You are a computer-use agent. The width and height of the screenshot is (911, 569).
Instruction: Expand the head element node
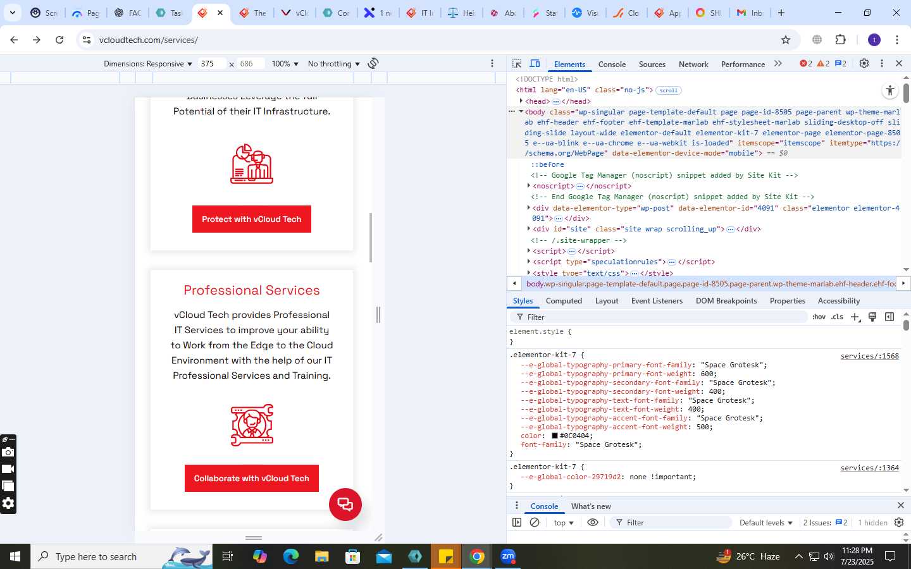(x=521, y=101)
